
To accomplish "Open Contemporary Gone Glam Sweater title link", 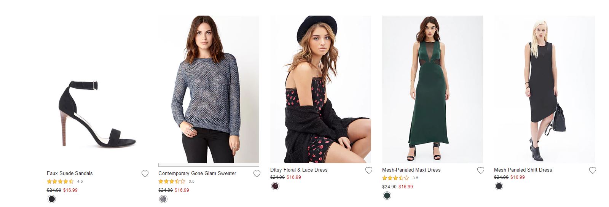I will 197,173.
